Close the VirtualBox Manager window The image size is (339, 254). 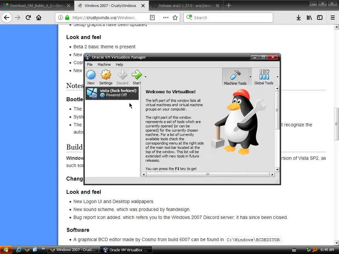click(273, 57)
